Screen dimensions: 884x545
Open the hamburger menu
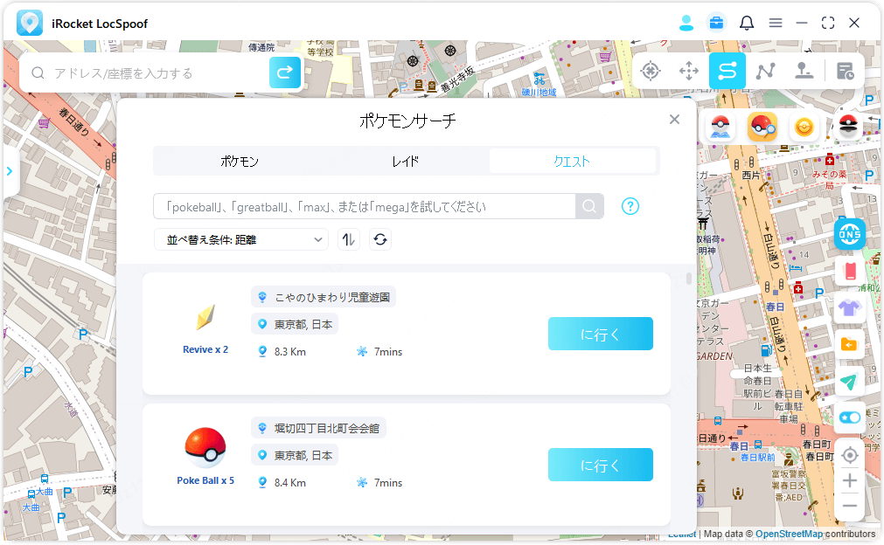pyautogui.click(x=776, y=23)
